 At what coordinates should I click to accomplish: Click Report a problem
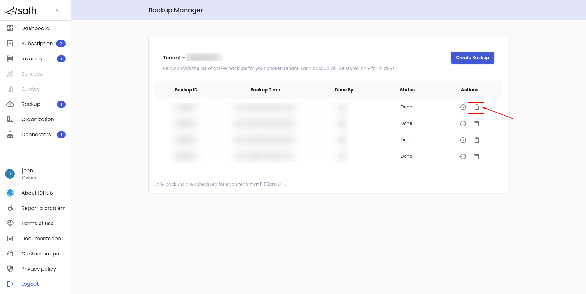click(43, 208)
